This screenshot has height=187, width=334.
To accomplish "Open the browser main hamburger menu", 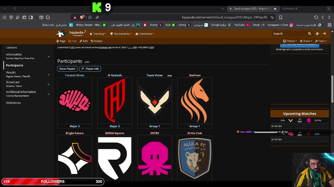I will (x=4, y=17).
